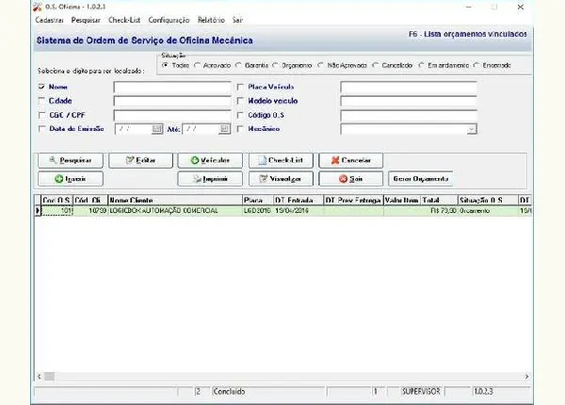
Task: Select the Aprovado radio option
Action: tap(197, 65)
